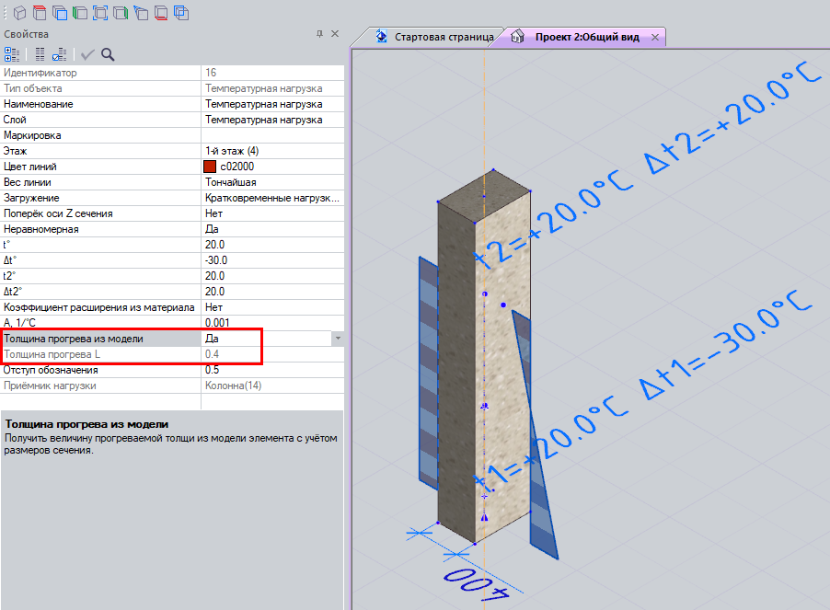This screenshot has width=830, height=610.
Task: Close the Проект 2:Общий вид tab
Action: pos(654,37)
